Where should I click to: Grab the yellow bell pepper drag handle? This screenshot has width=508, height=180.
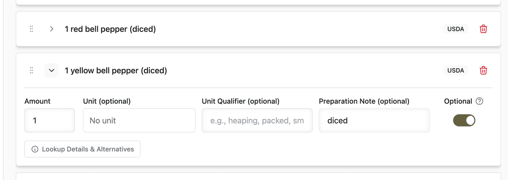[x=31, y=70]
